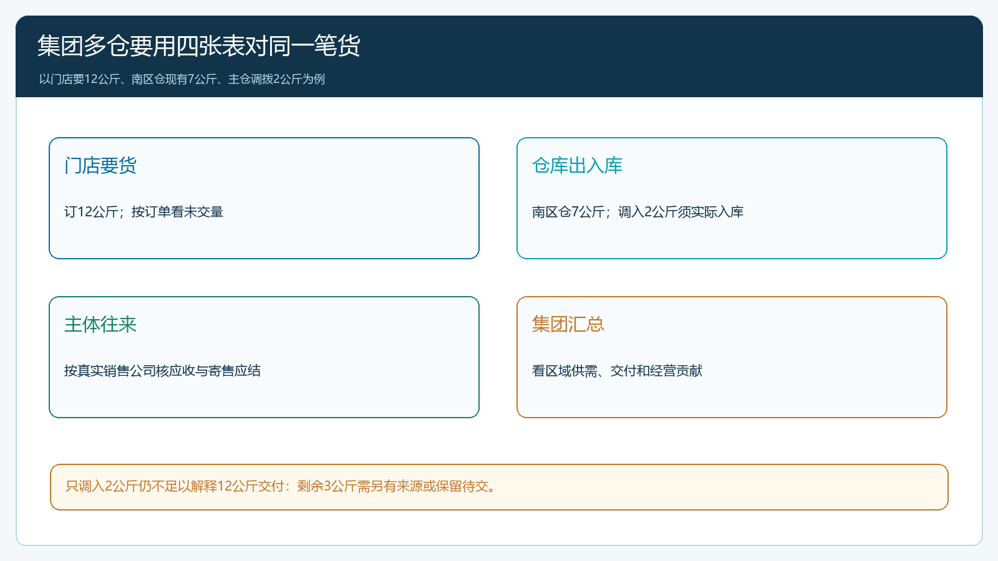Image resolution: width=998 pixels, height=561 pixels.
Task: Click the slide title 集团多仓要用四张表对同一笔货
Action: click(199, 46)
